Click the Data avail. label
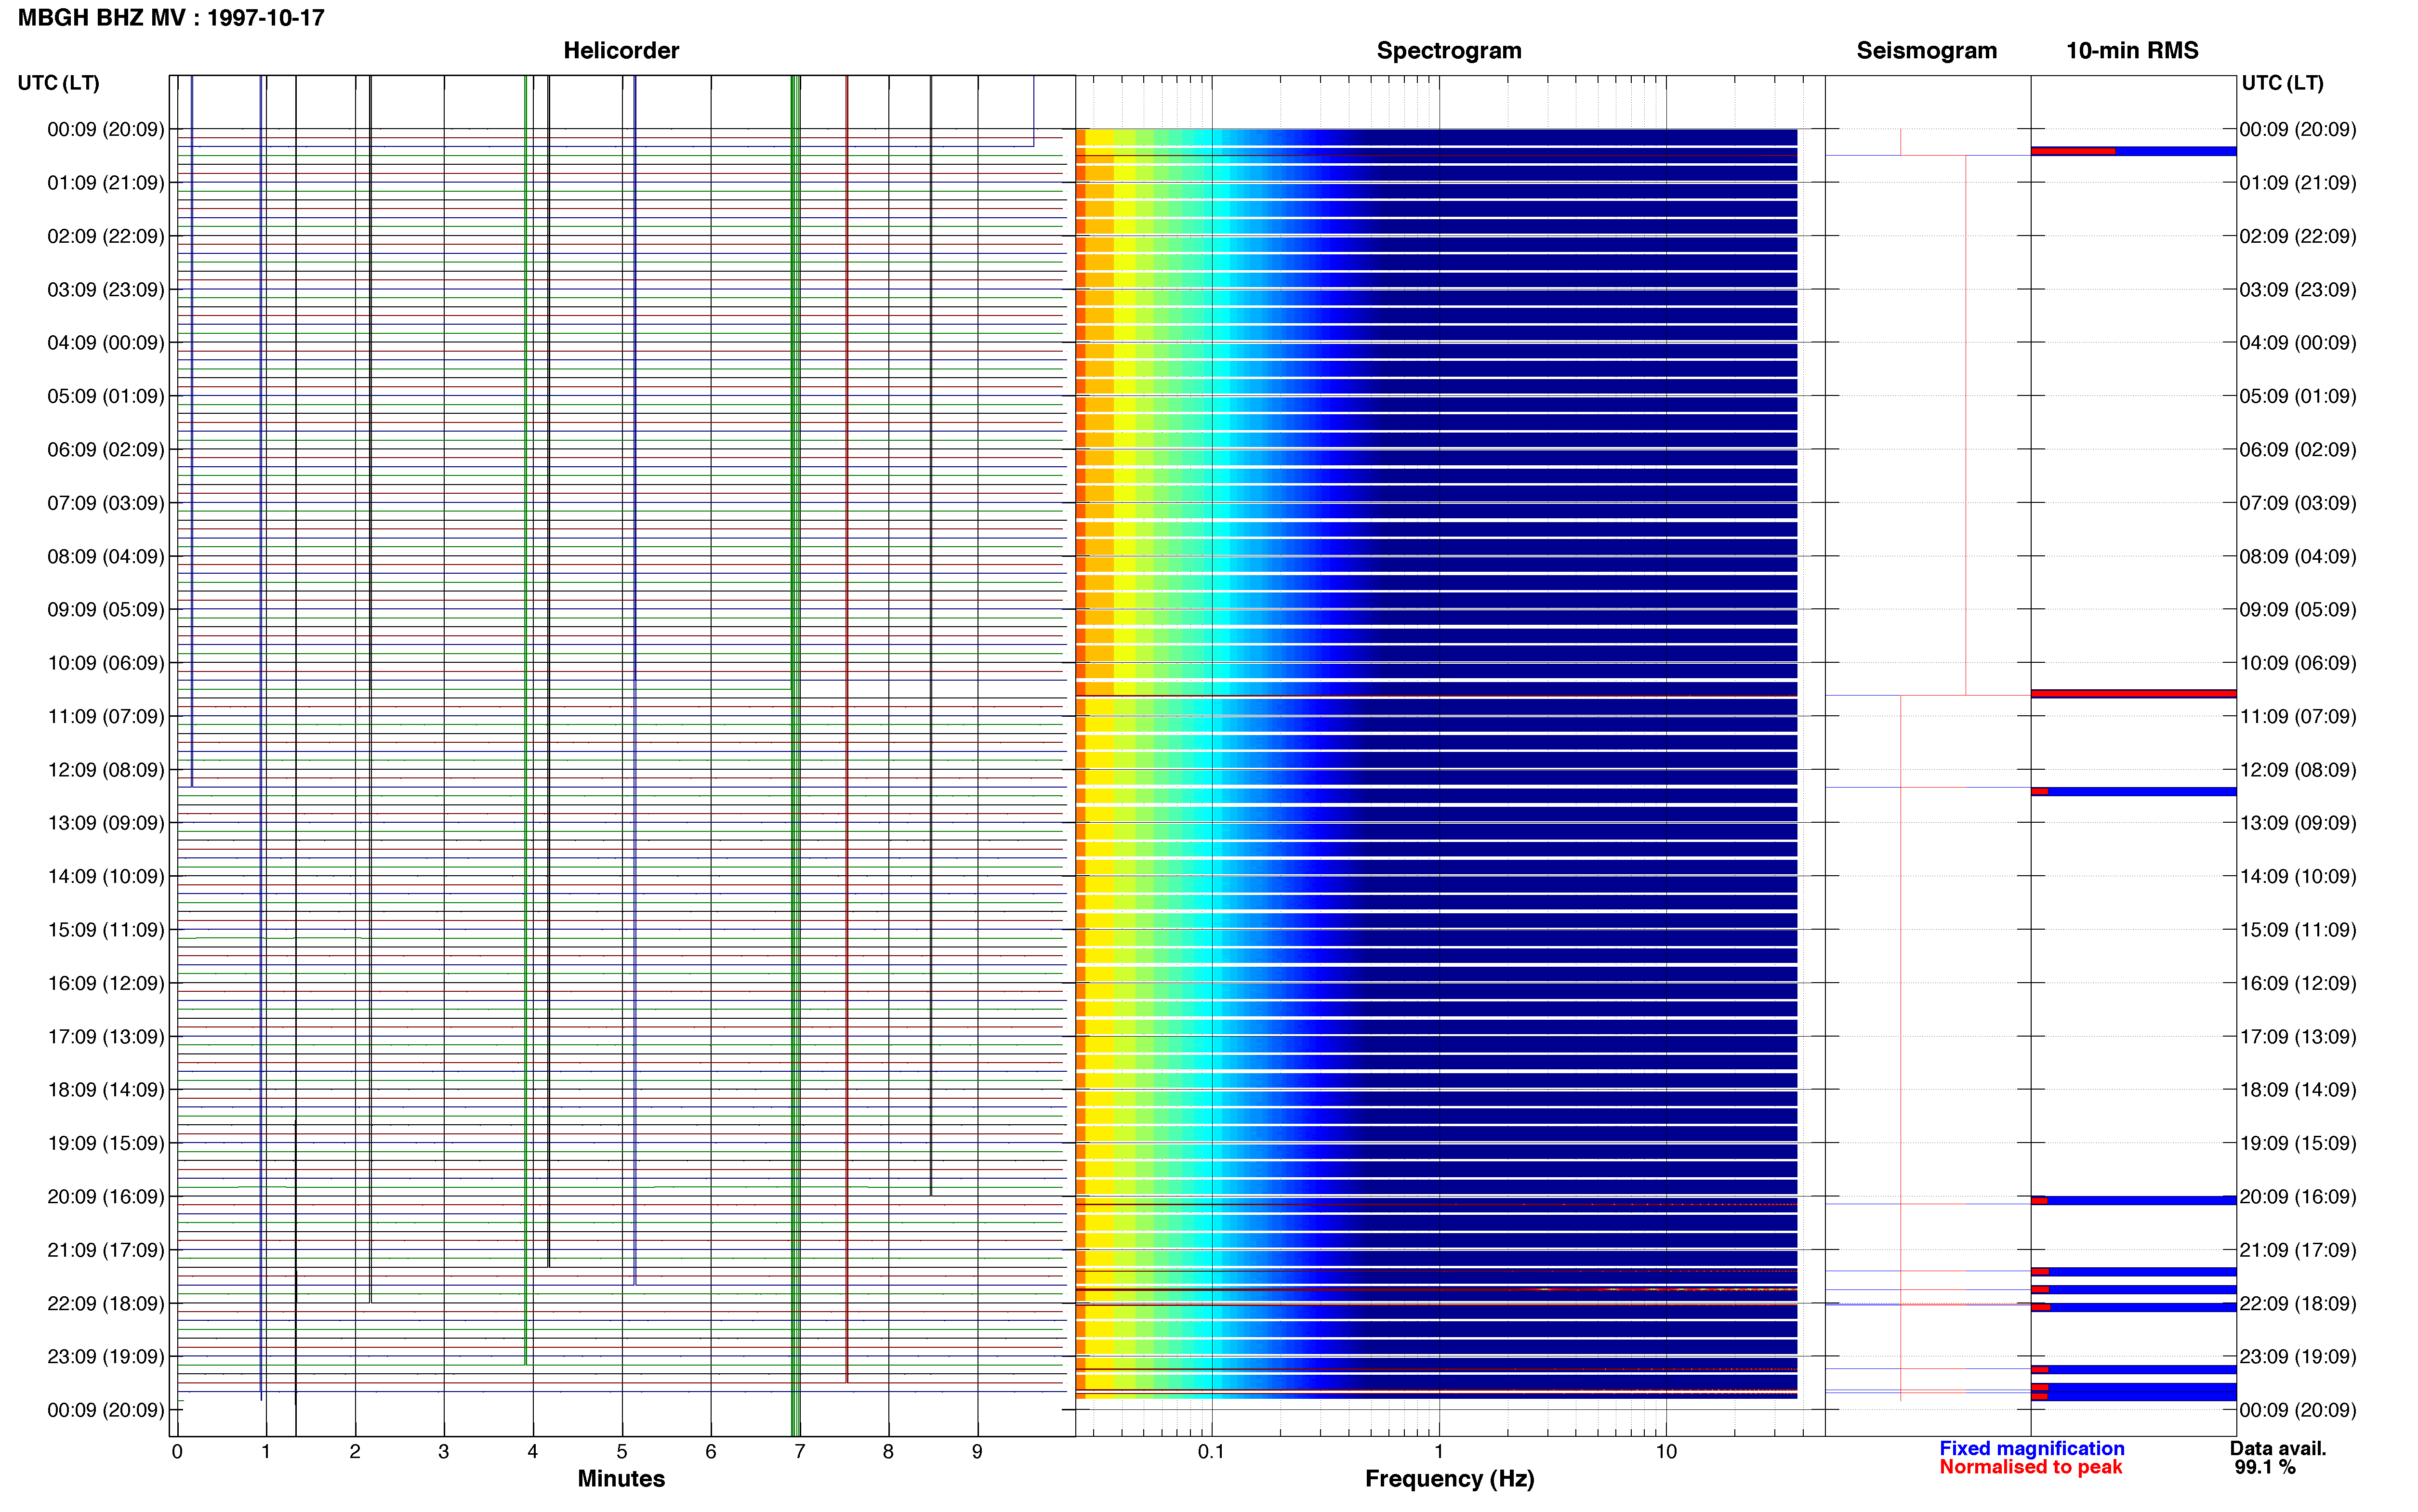This screenshot has width=2418, height=1512. [2278, 1448]
